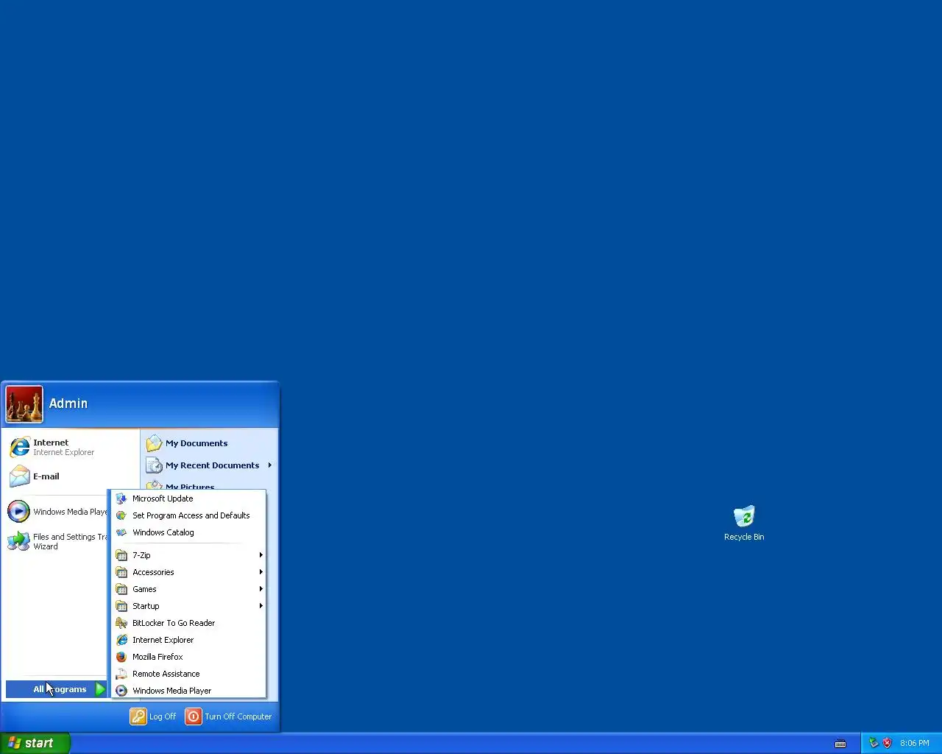Click the My Recent Documents icon

point(154,465)
